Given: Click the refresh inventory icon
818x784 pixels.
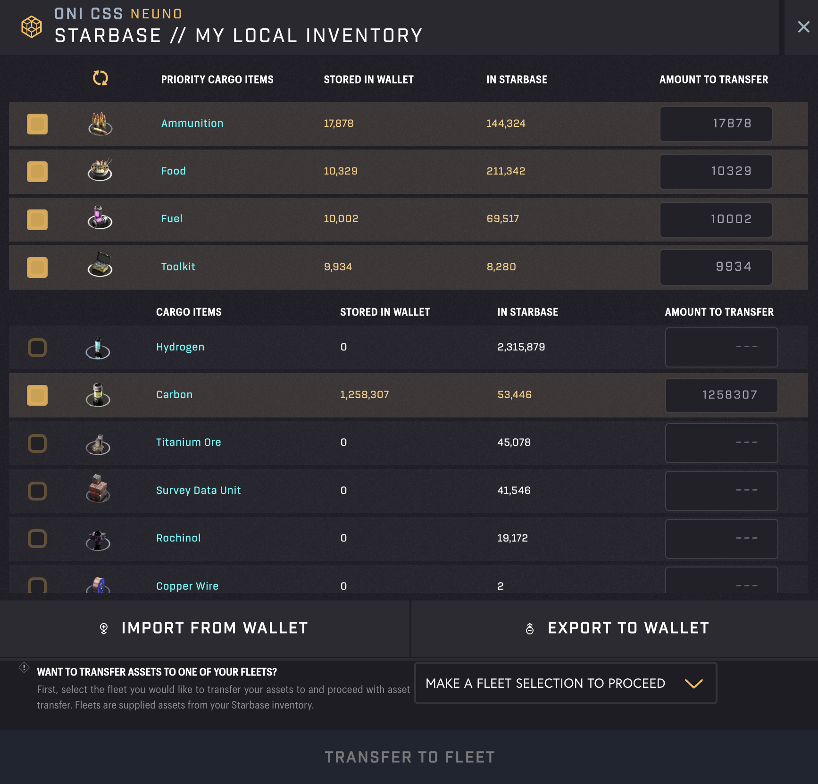Looking at the screenshot, I should coord(100,78).
